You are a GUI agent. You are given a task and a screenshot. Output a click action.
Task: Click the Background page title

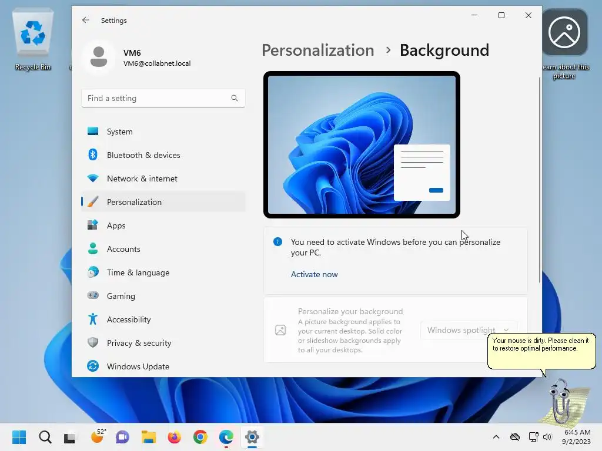[444, 51]
